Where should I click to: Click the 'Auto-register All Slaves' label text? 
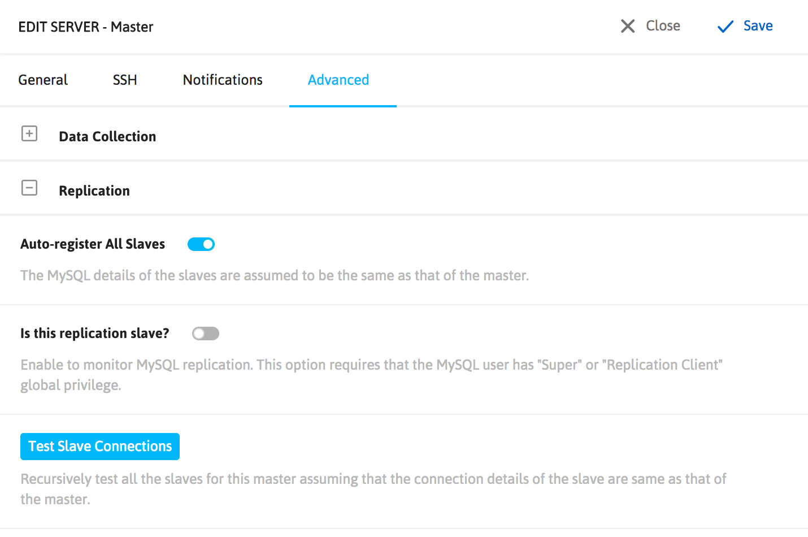pos(93,244)
